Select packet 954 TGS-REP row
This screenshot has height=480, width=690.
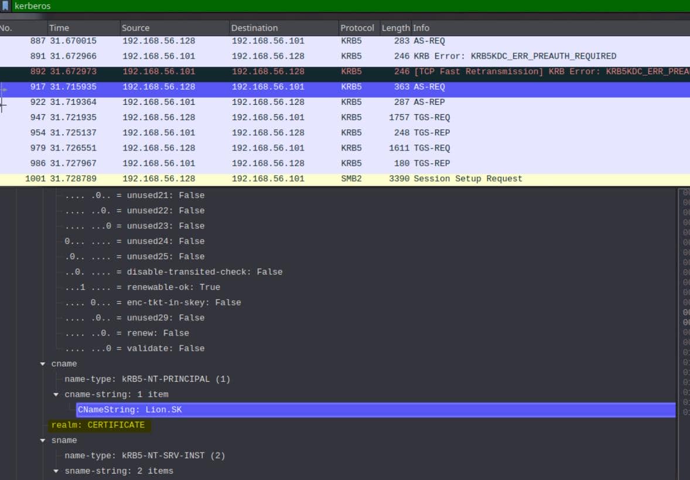pos(345,133)
